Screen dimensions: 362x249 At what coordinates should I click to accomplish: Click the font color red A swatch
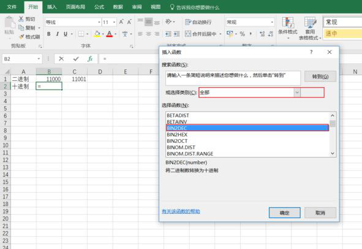point(109,34)
